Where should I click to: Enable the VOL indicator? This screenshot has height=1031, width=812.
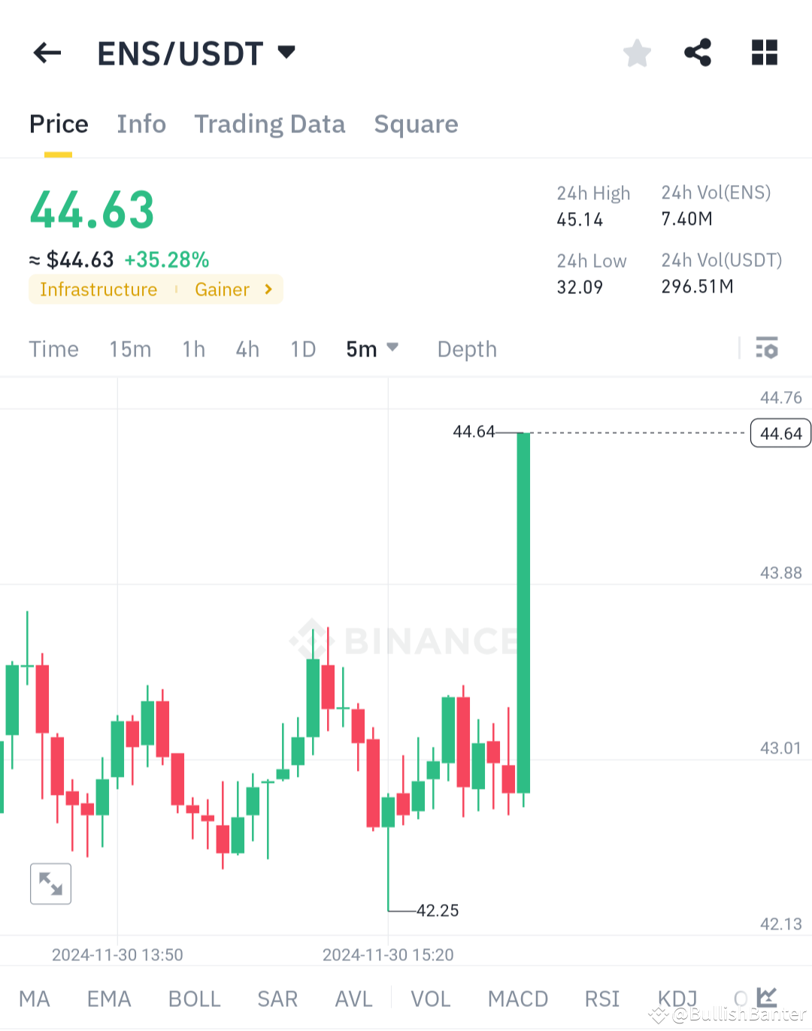(x=430, y=999)
